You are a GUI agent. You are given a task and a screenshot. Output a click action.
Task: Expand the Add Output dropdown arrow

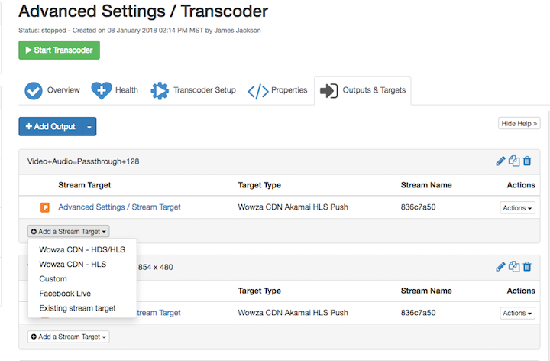click(89, 126)
